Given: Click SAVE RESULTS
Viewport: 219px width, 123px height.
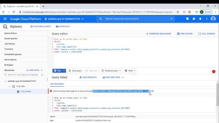Looking at the screenshot, I should click(x=88, y=77).
